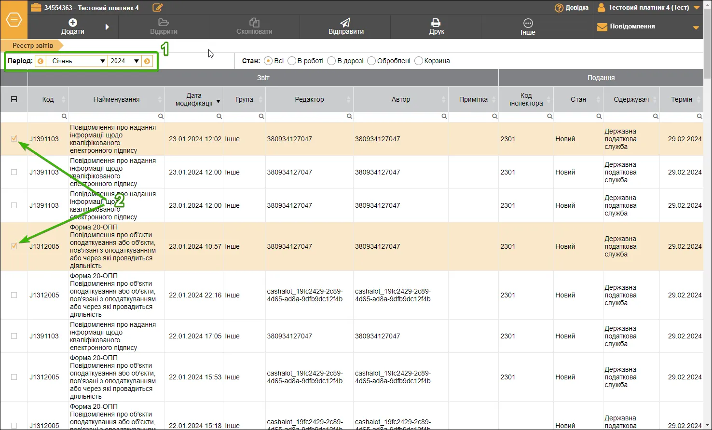This screenshot has height=430, width=712.
Task: Click the Реєстр звітів breadcrumb tab
Action: (32, 45)
